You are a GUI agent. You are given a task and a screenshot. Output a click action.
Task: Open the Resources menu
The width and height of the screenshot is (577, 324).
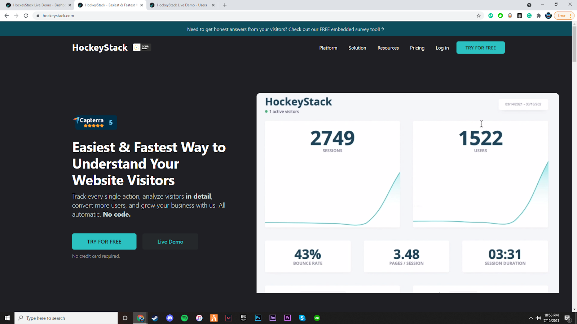point(388,48)
